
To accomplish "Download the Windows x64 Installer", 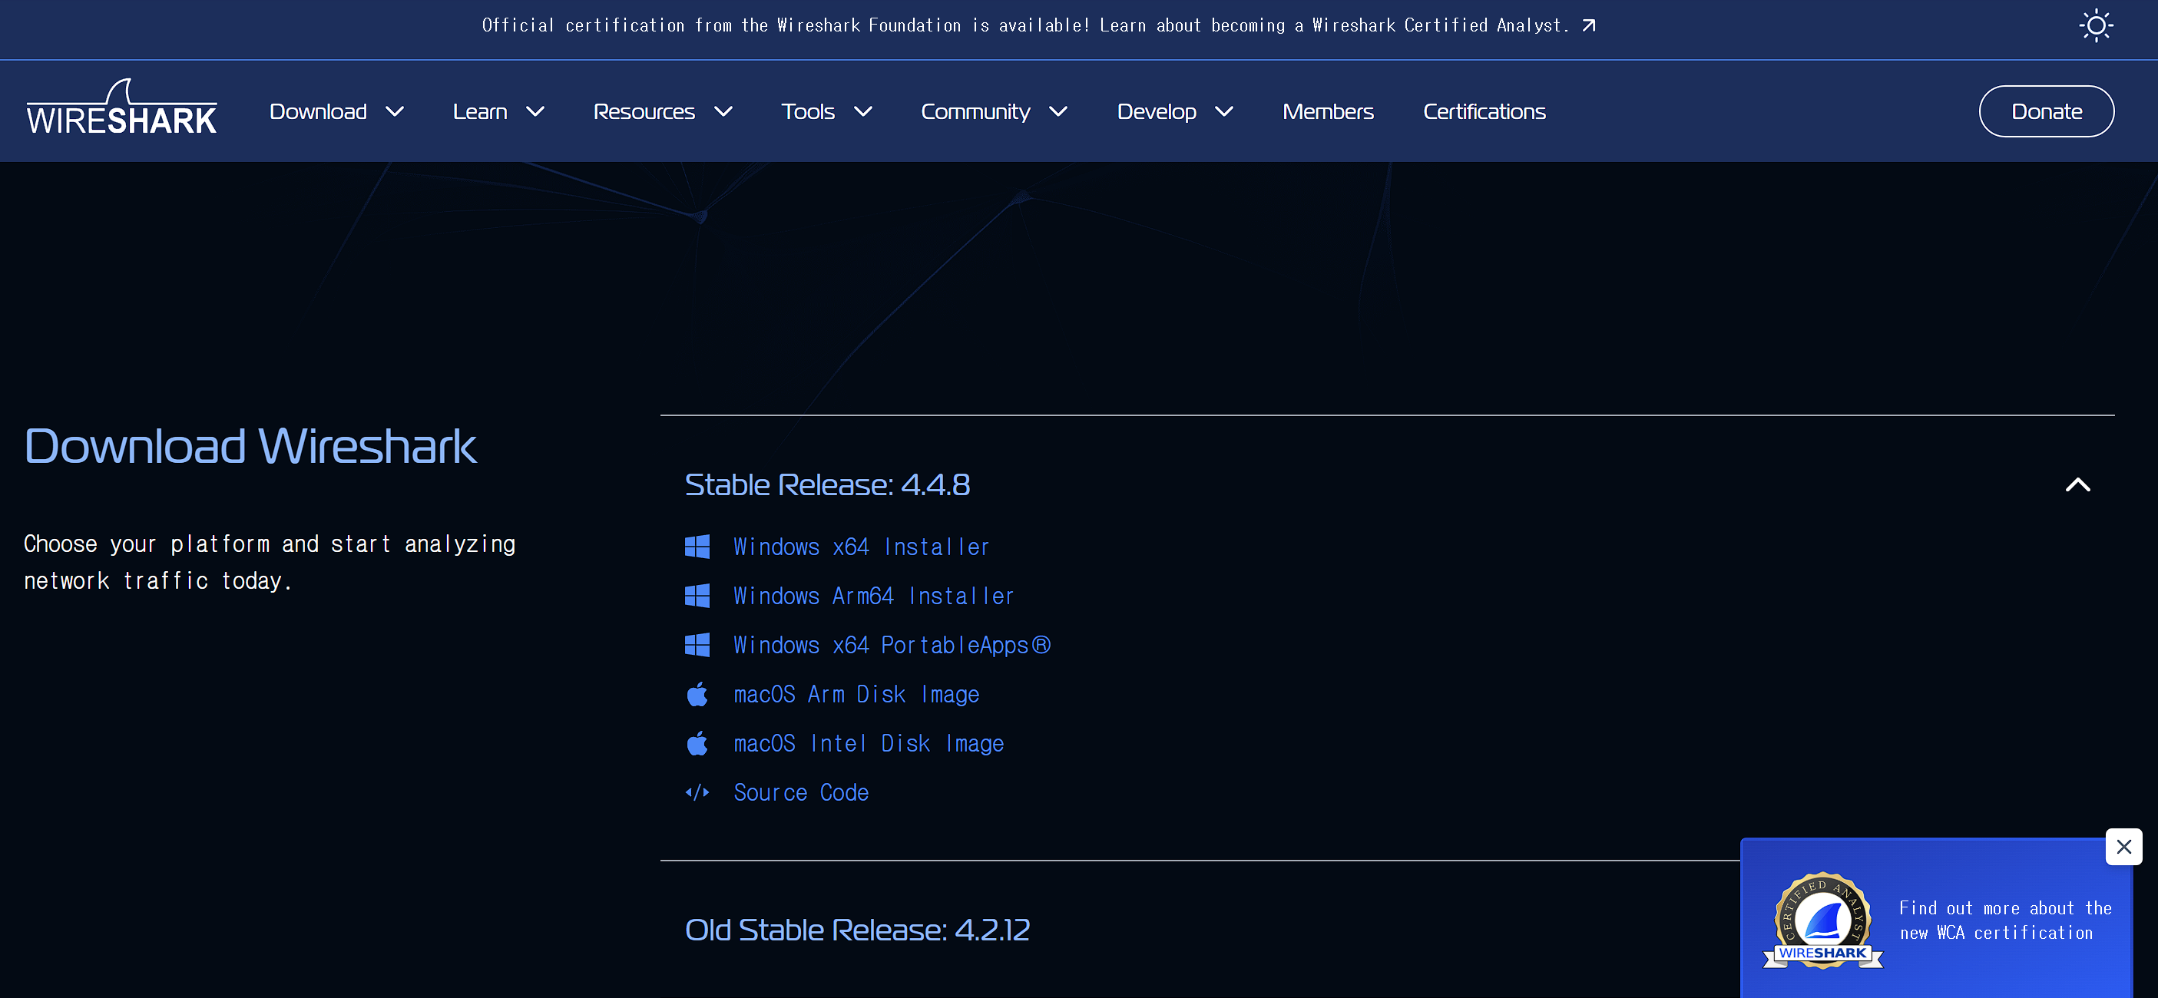I will pyautogui.click(x=861, y=547).
